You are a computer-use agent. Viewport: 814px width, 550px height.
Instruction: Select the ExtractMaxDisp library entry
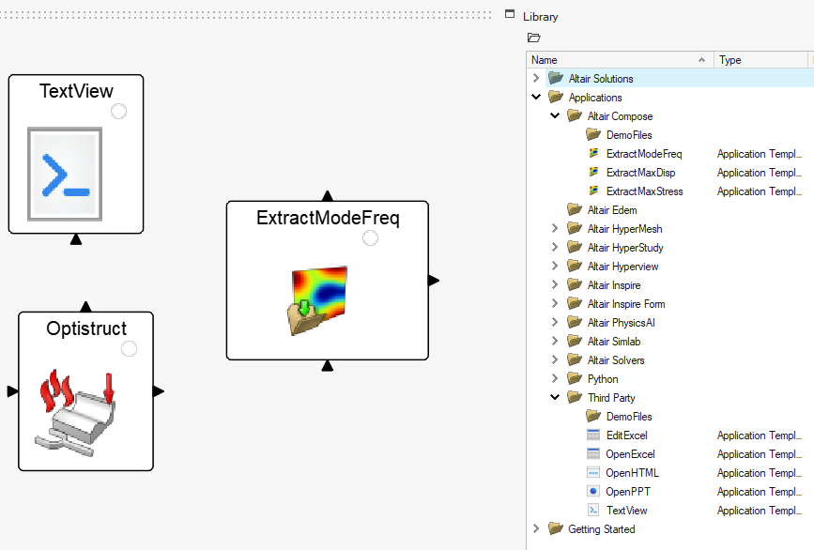coord(640,173)
